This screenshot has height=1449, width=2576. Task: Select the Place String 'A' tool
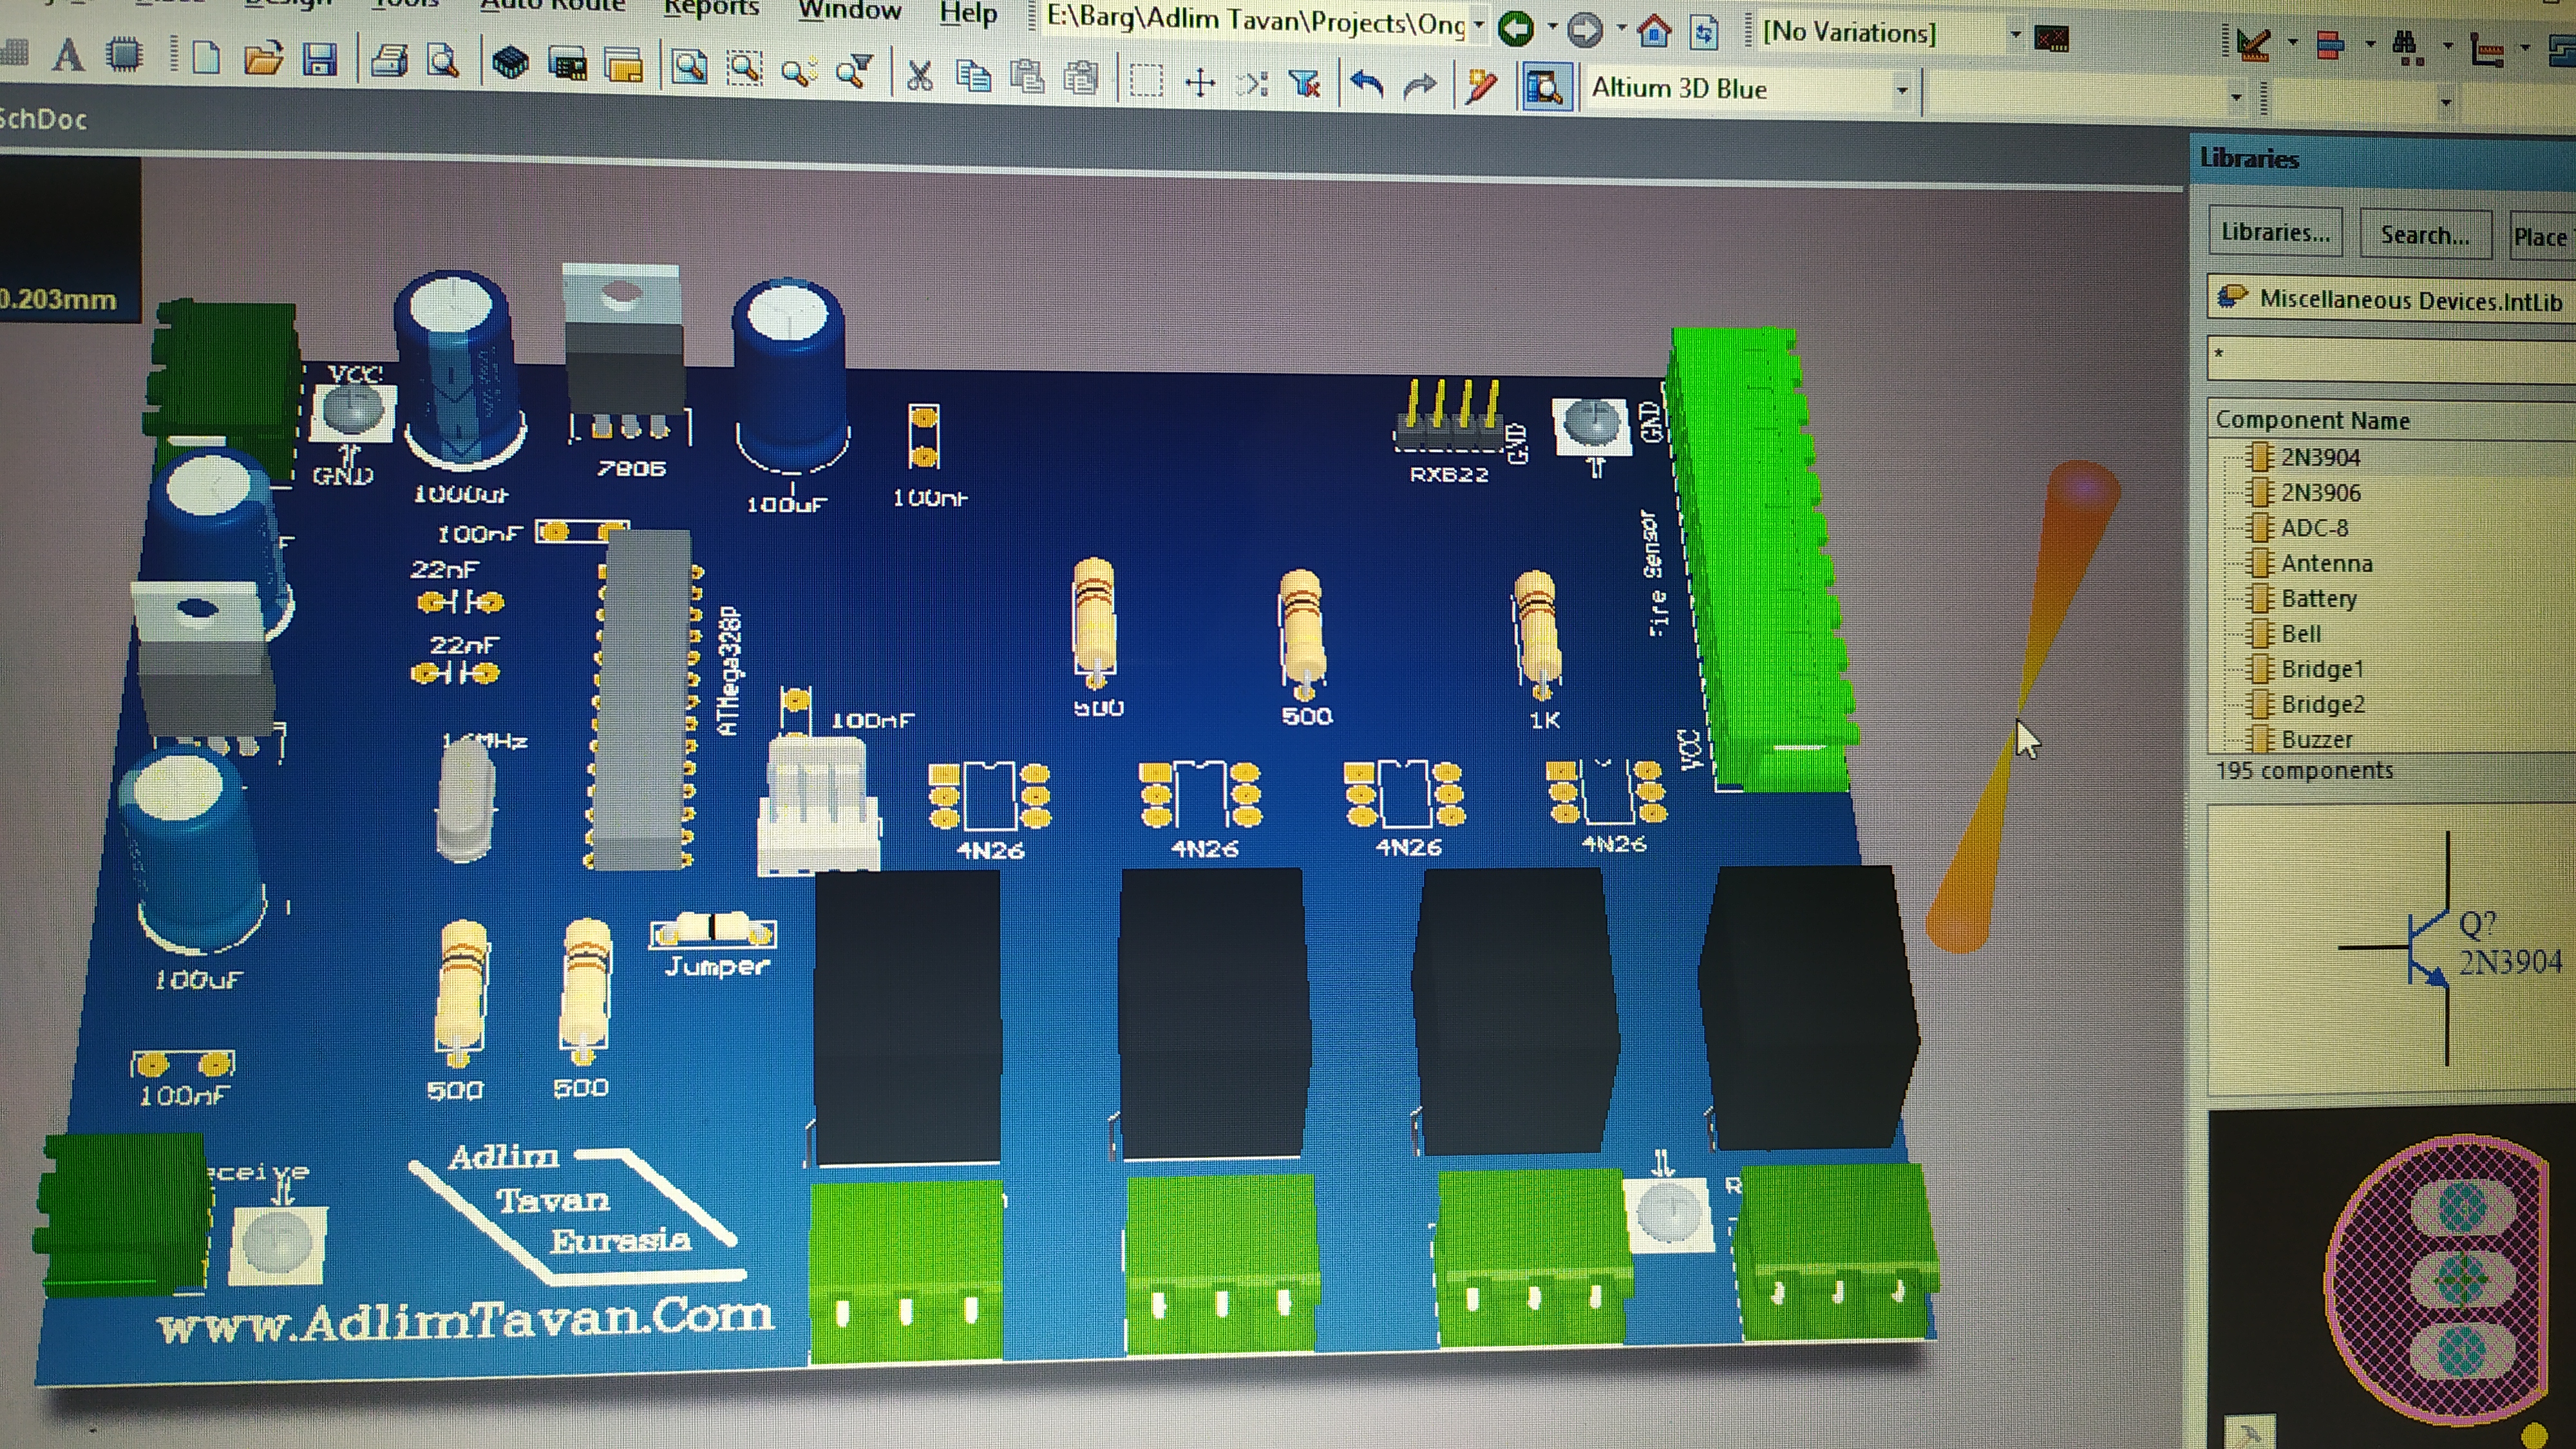(x=68, y=55)
